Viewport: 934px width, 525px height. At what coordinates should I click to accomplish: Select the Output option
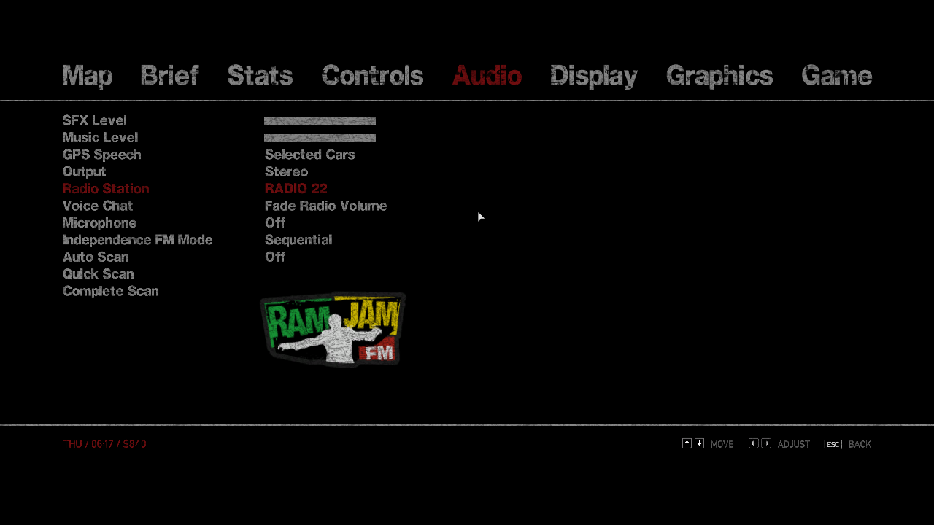tap(85, 172)
